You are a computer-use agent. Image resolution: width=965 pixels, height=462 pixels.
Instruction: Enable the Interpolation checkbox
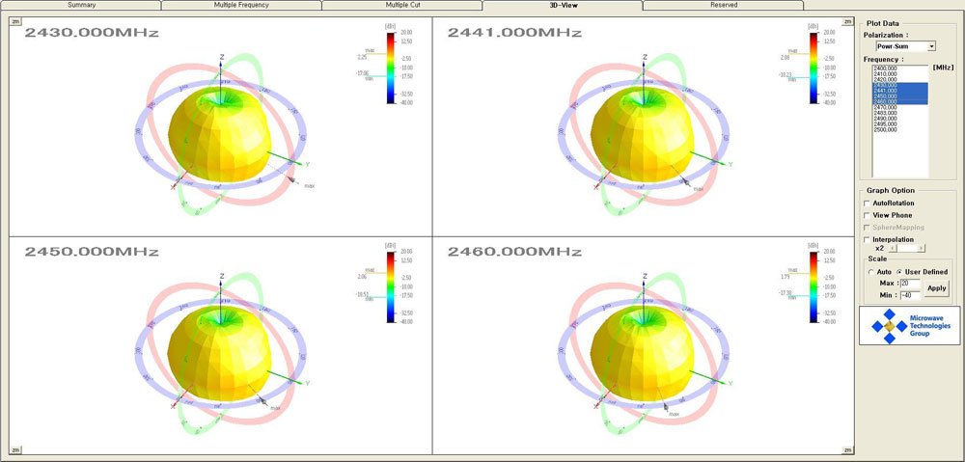[x=868, y=239]
